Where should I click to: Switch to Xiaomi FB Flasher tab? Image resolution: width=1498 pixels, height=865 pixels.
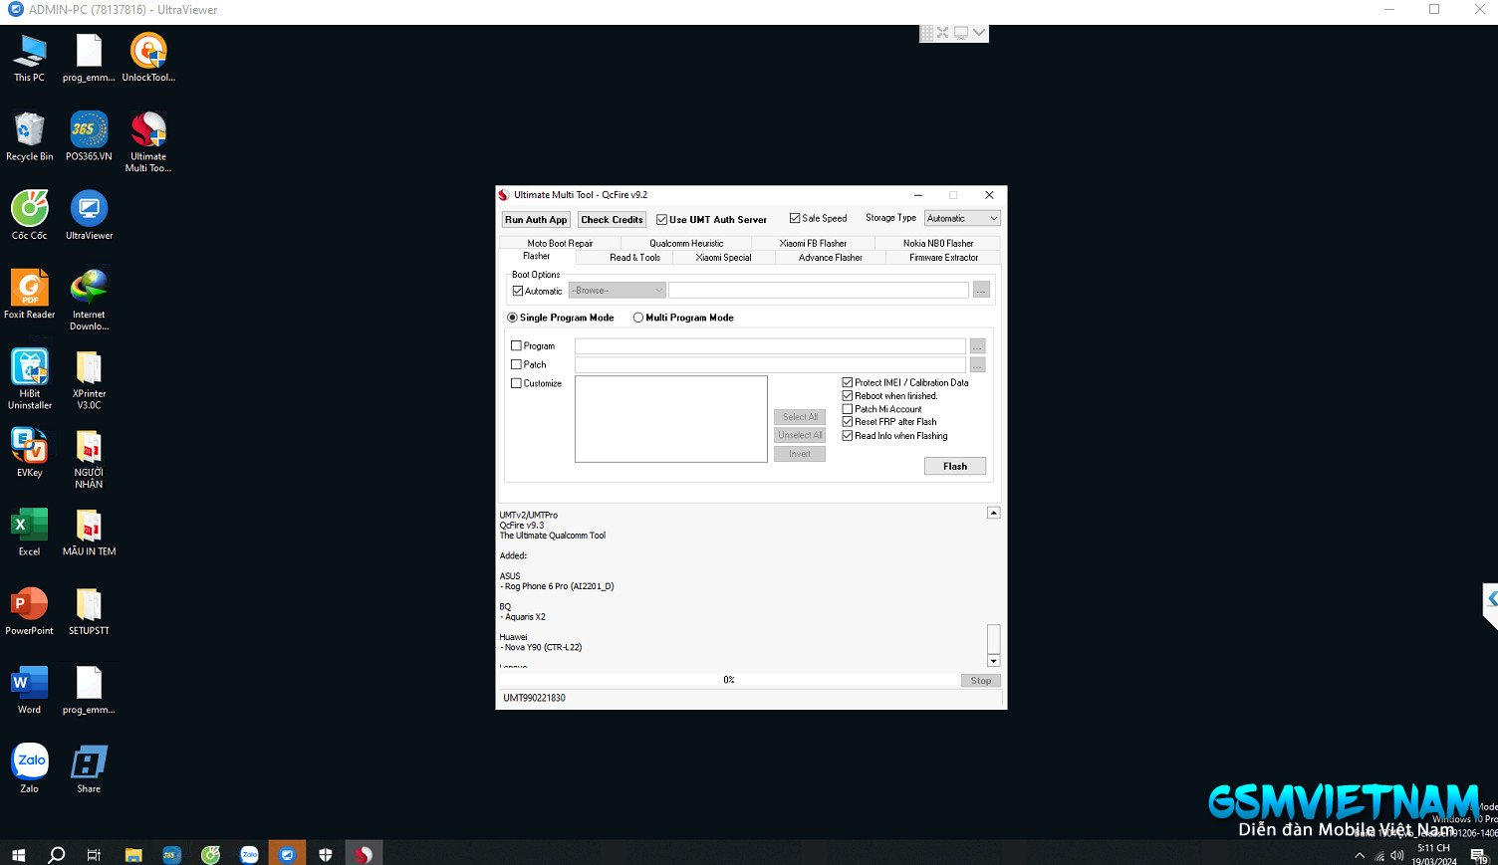point(813,243)
